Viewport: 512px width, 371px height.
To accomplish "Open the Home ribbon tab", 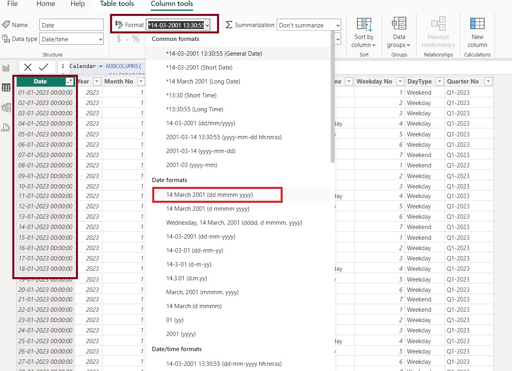I will point(46,4).
